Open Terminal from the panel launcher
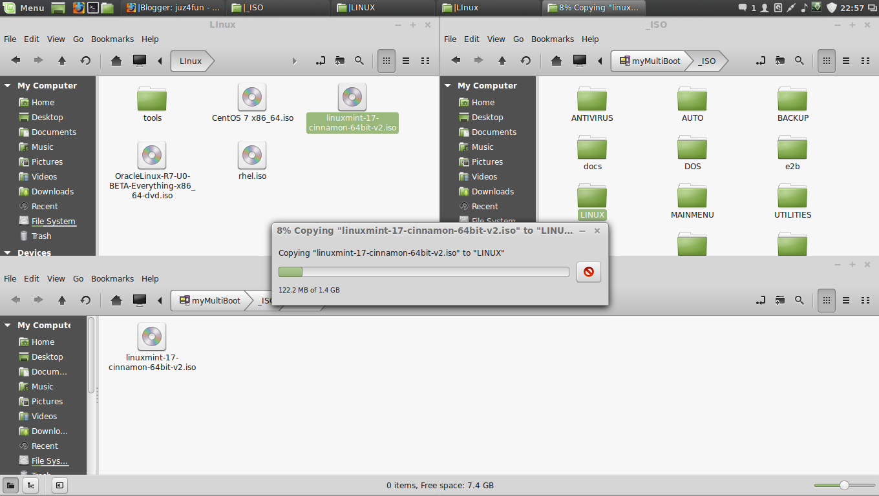Screen dimensions: 879x496 93,8
